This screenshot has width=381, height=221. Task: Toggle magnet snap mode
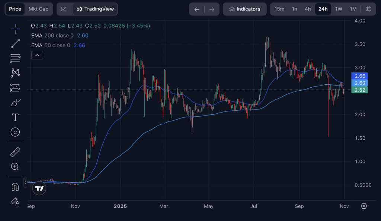(15, 186)
